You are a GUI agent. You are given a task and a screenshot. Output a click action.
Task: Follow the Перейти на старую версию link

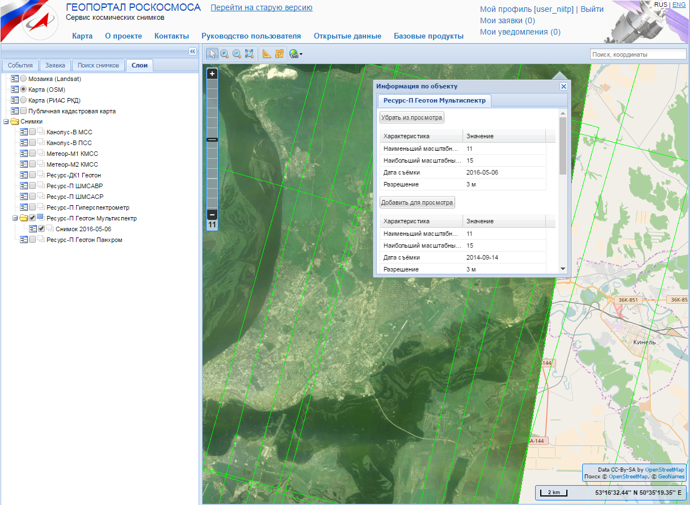tap(261, 7)
